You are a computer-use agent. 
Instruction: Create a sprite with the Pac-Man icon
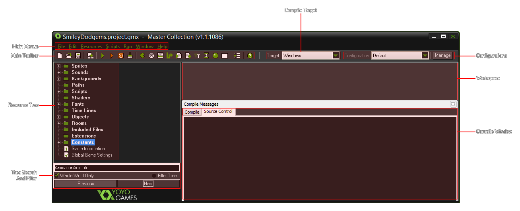(x=142, y=56)
